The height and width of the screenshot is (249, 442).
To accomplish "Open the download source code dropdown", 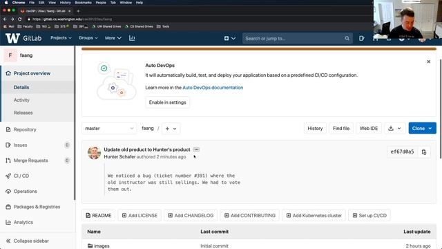I will pyautogui.click(x=394, y=129).
